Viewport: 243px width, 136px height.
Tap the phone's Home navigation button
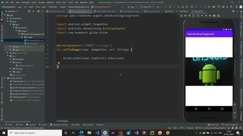pos(209,109)
